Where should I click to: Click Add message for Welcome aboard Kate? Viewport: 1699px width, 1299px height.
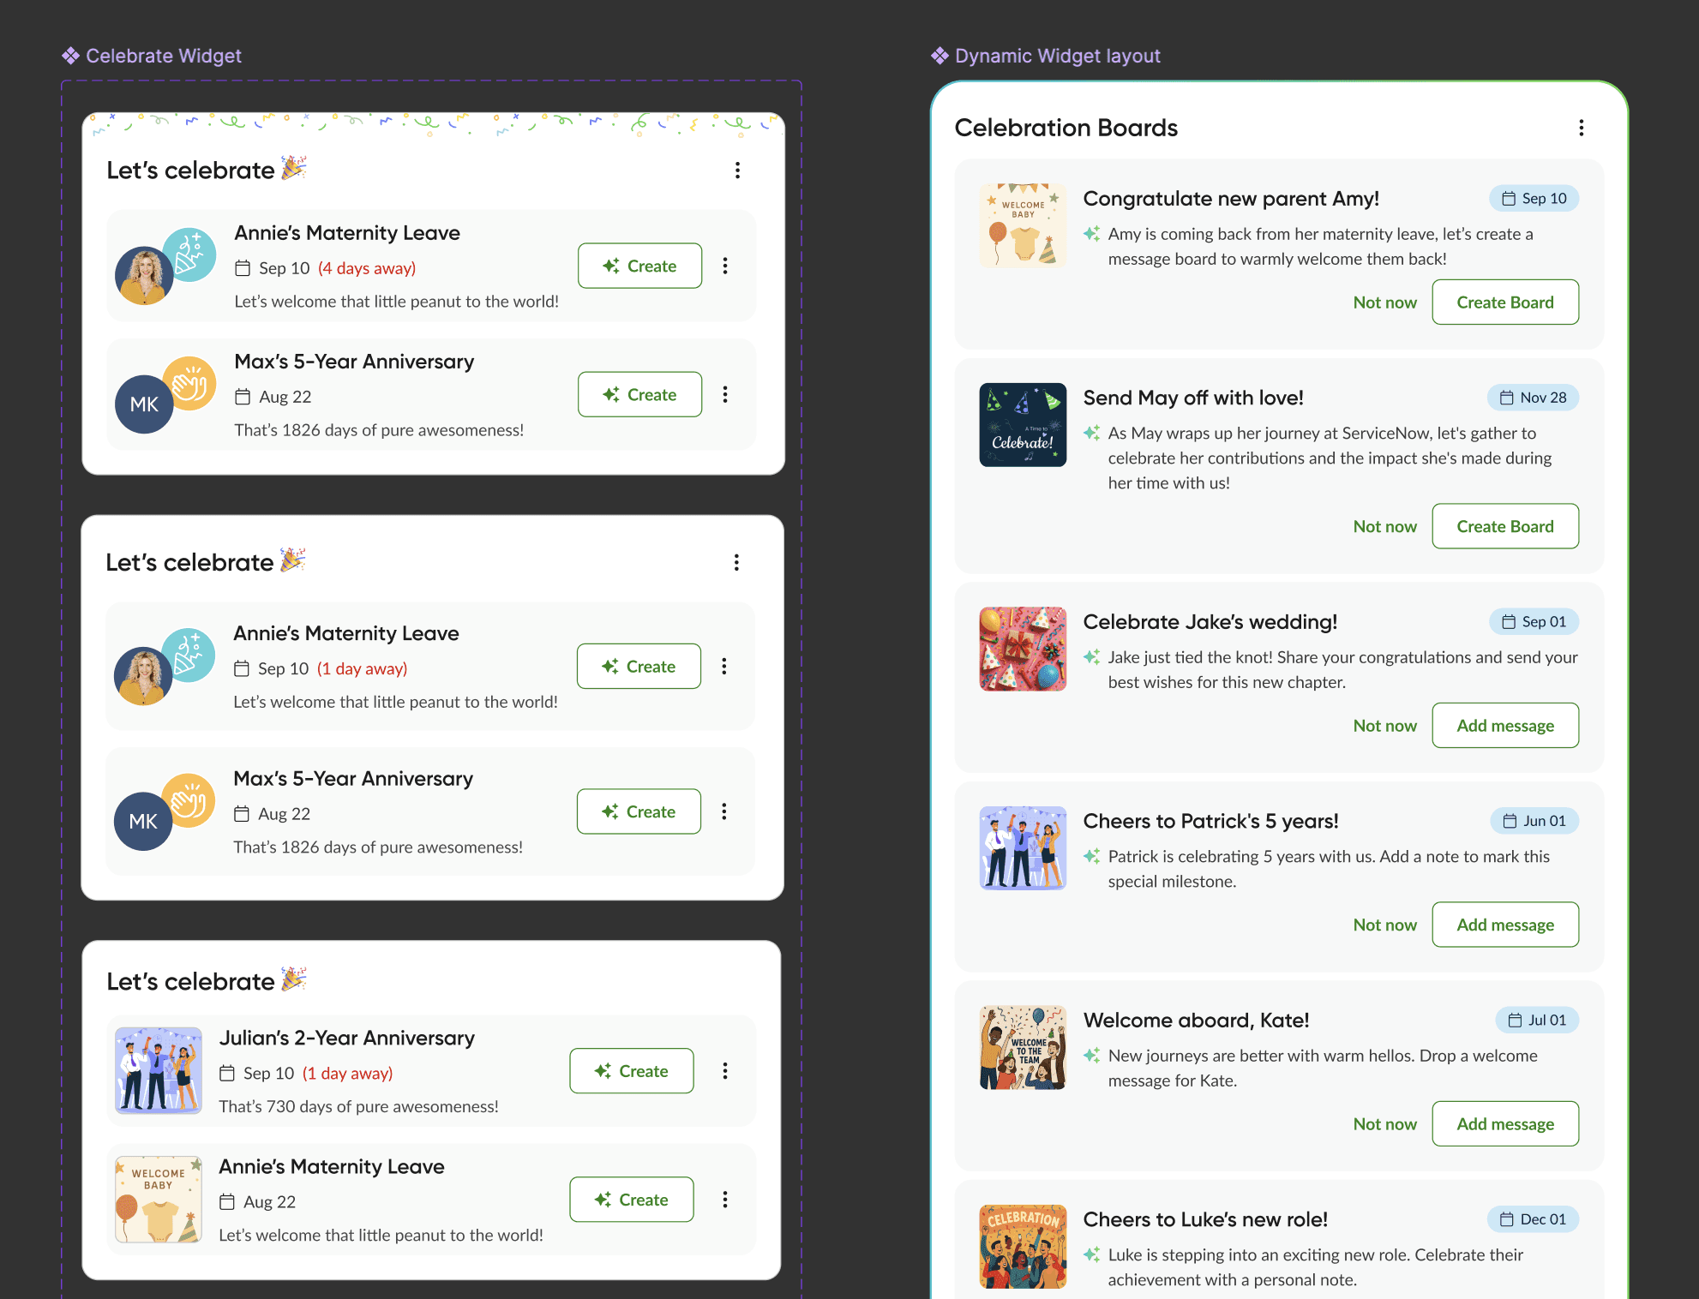1504,1124
